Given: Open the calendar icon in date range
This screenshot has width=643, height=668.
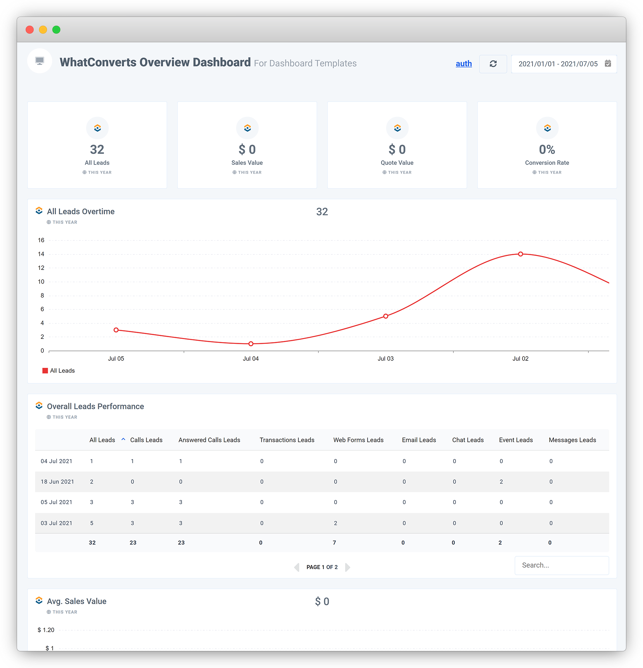Looking at the screenshot, I should tap(608, 63).
